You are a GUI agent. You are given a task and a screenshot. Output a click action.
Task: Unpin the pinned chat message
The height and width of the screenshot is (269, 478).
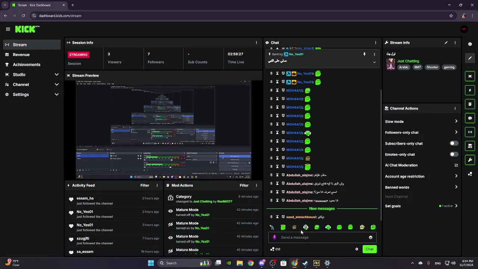(364, 54)
